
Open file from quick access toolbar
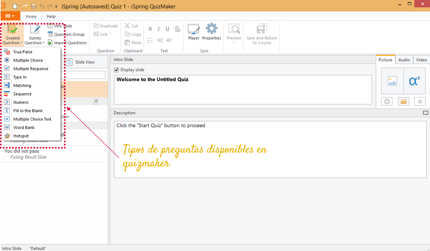[26, 6]
